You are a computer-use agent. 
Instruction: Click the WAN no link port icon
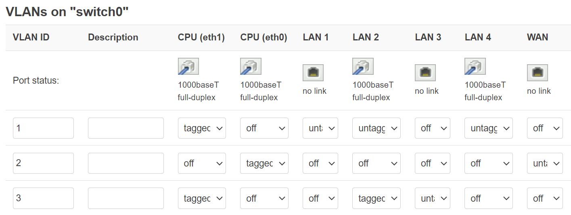(538, 73)
